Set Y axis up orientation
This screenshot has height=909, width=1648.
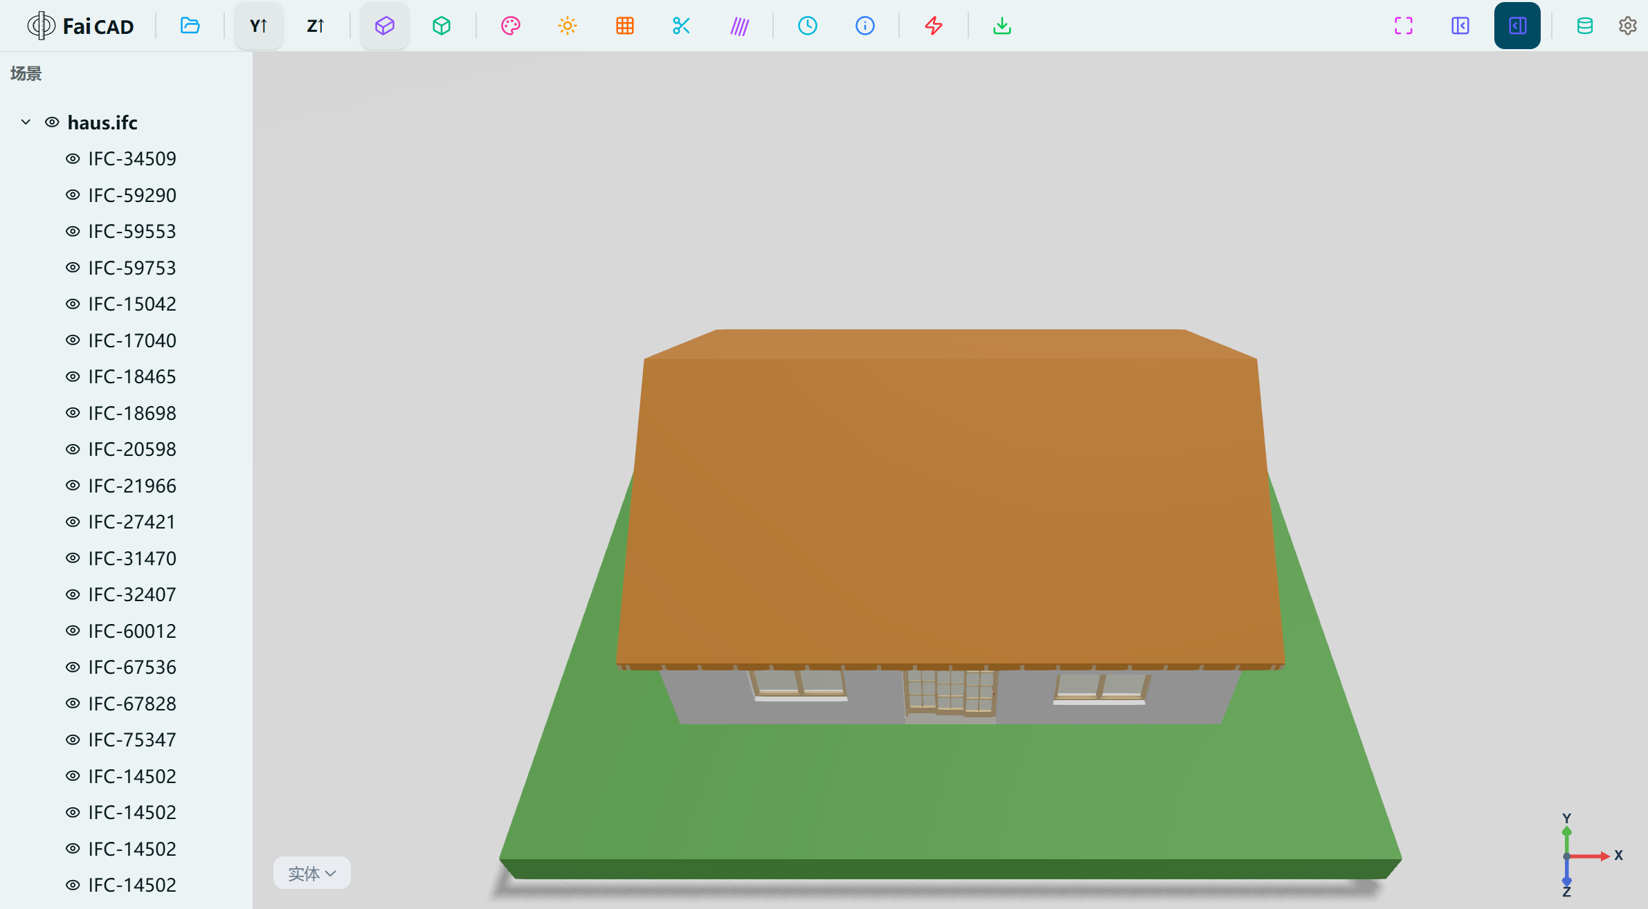(258, 26)
